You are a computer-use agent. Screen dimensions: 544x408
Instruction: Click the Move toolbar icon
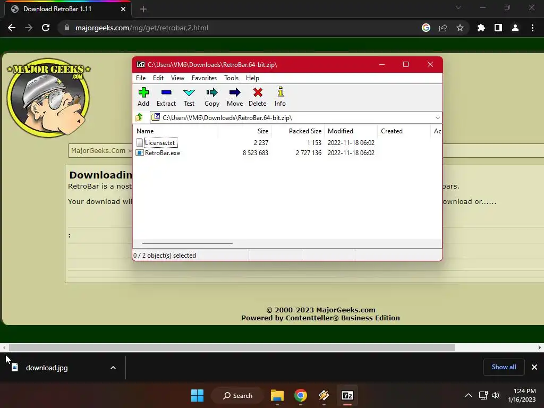pos(235,97)
